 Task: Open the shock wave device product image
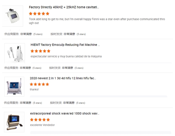14,122
